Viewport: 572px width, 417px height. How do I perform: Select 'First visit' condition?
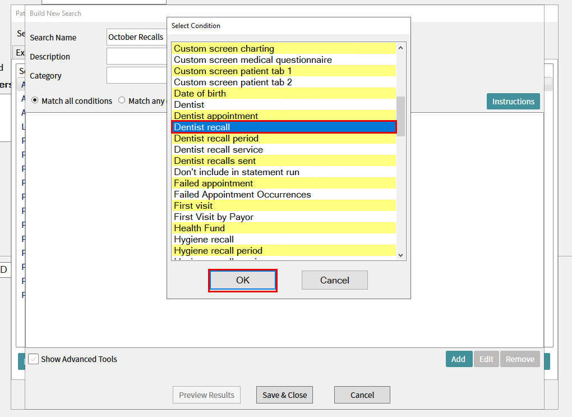click(x=284, y=206)
